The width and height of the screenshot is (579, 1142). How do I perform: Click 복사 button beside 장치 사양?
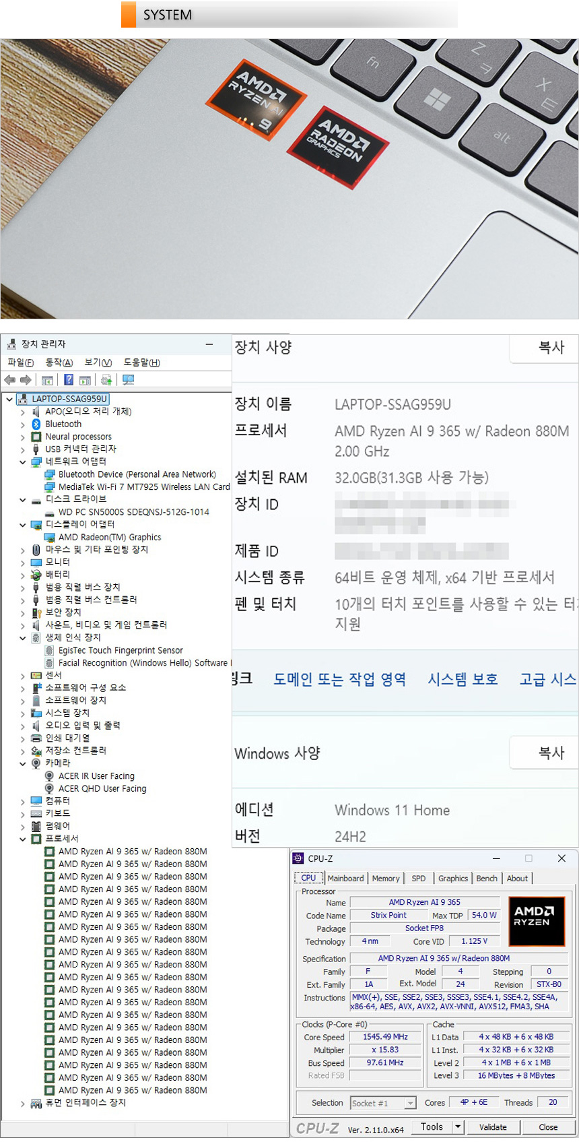click(x=550, y=348)
